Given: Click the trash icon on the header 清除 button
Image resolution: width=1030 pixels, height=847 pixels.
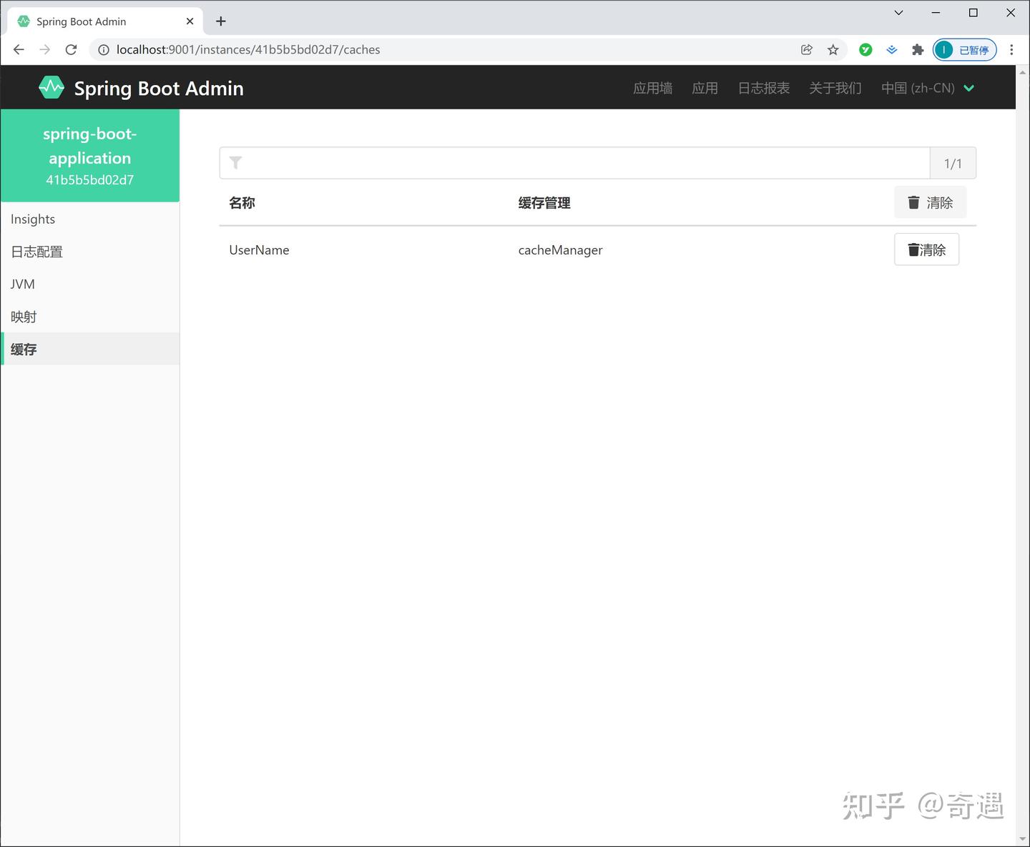Looking at the screenshot, I should [x=913, y=202].
